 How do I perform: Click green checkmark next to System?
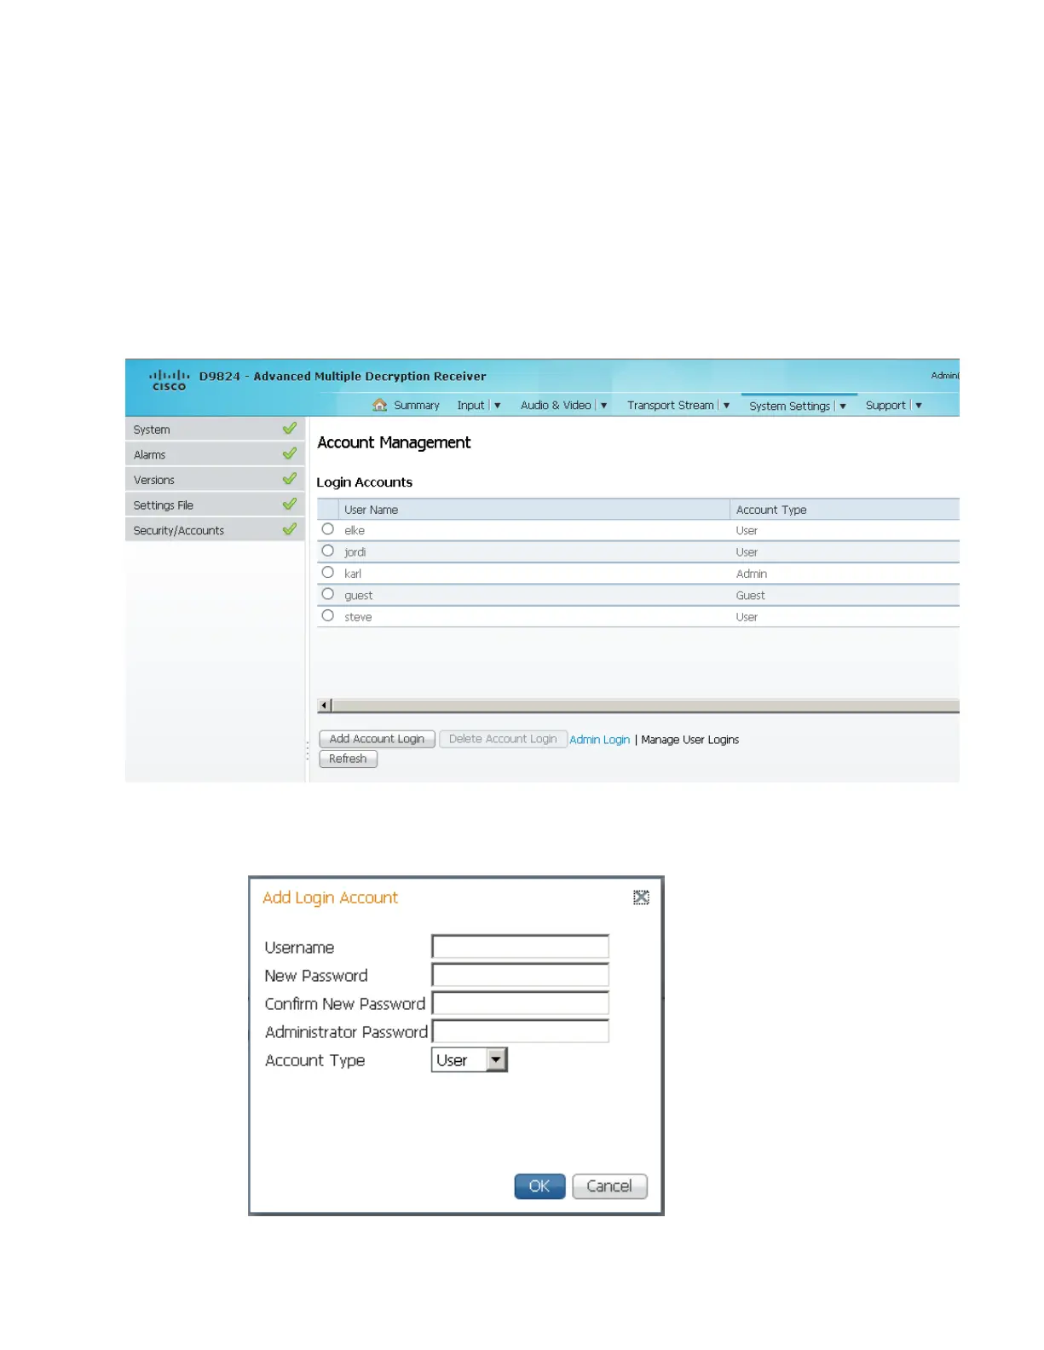point(290,429)
